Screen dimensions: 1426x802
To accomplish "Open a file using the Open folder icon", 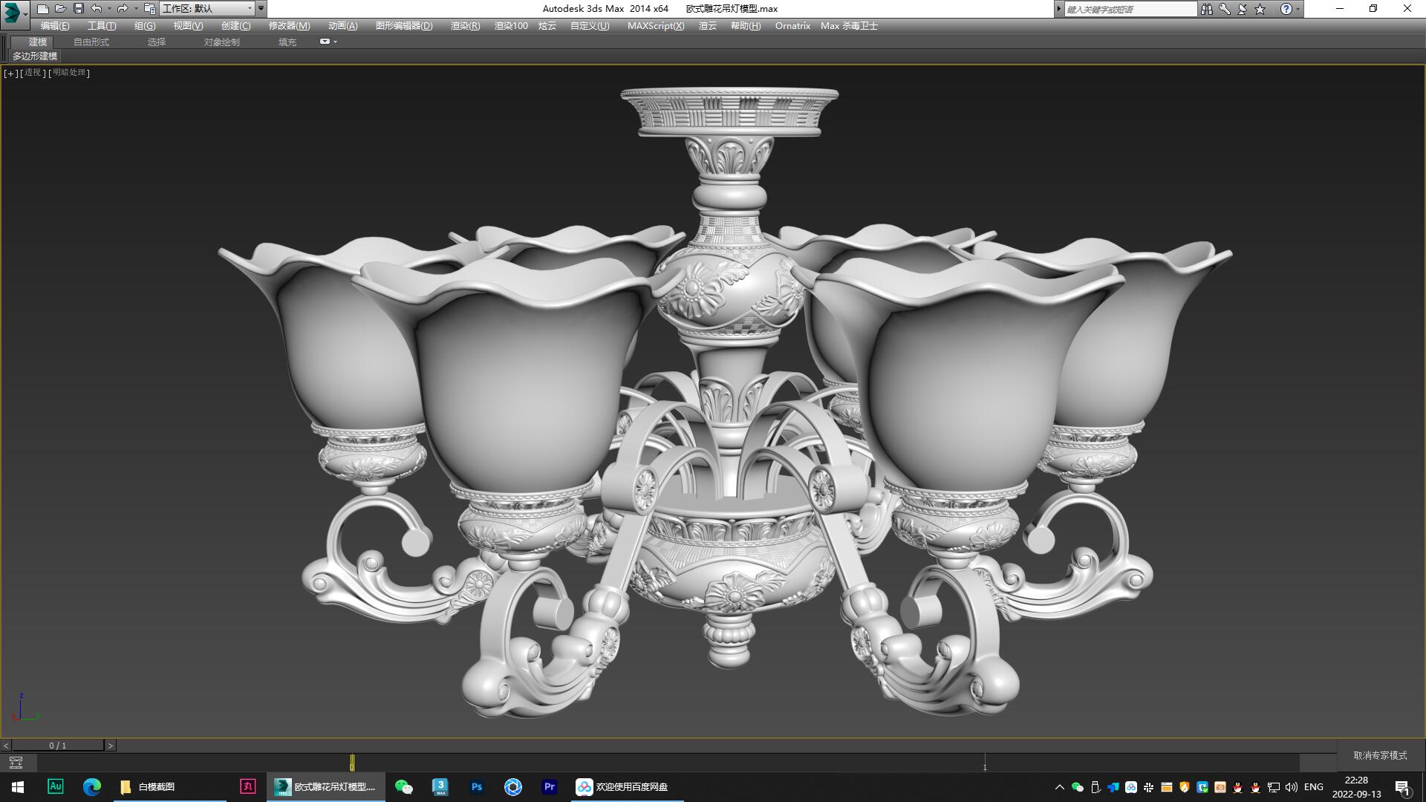I will click(x=59, y=9).
